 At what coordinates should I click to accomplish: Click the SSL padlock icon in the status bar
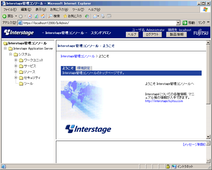(168, 167)
